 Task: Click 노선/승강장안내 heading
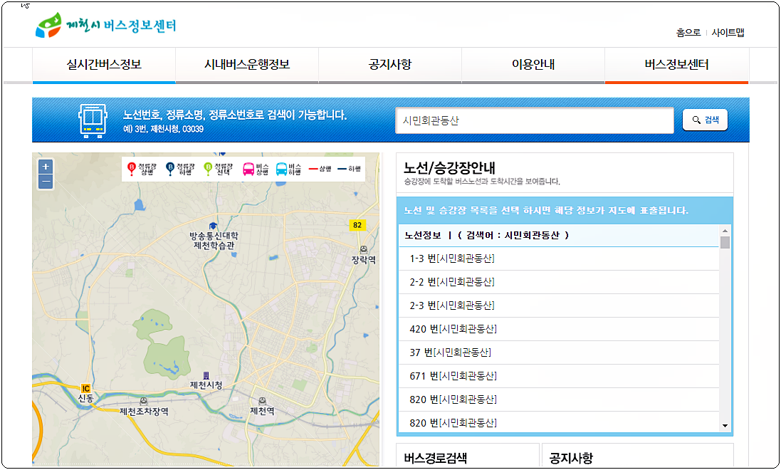coord(449,167)
